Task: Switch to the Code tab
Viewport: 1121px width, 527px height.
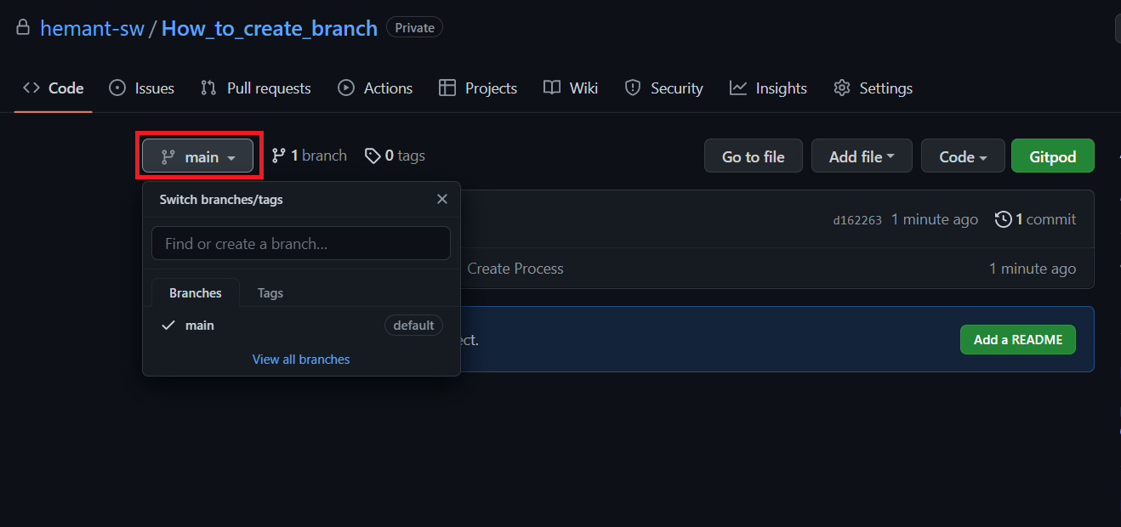Action: (53, 88)
